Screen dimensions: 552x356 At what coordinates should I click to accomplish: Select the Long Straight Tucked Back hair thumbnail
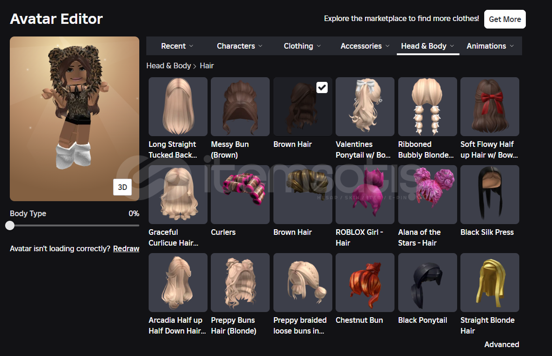(178, 107)
